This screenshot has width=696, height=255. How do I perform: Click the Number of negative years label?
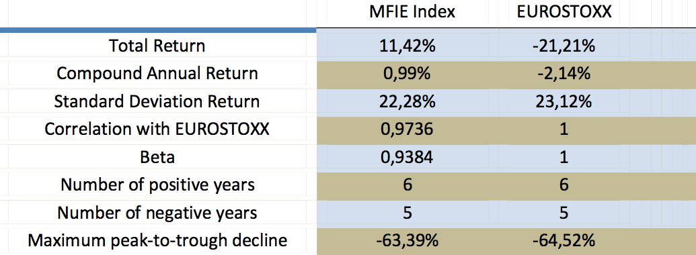click(x=157, y=213)
